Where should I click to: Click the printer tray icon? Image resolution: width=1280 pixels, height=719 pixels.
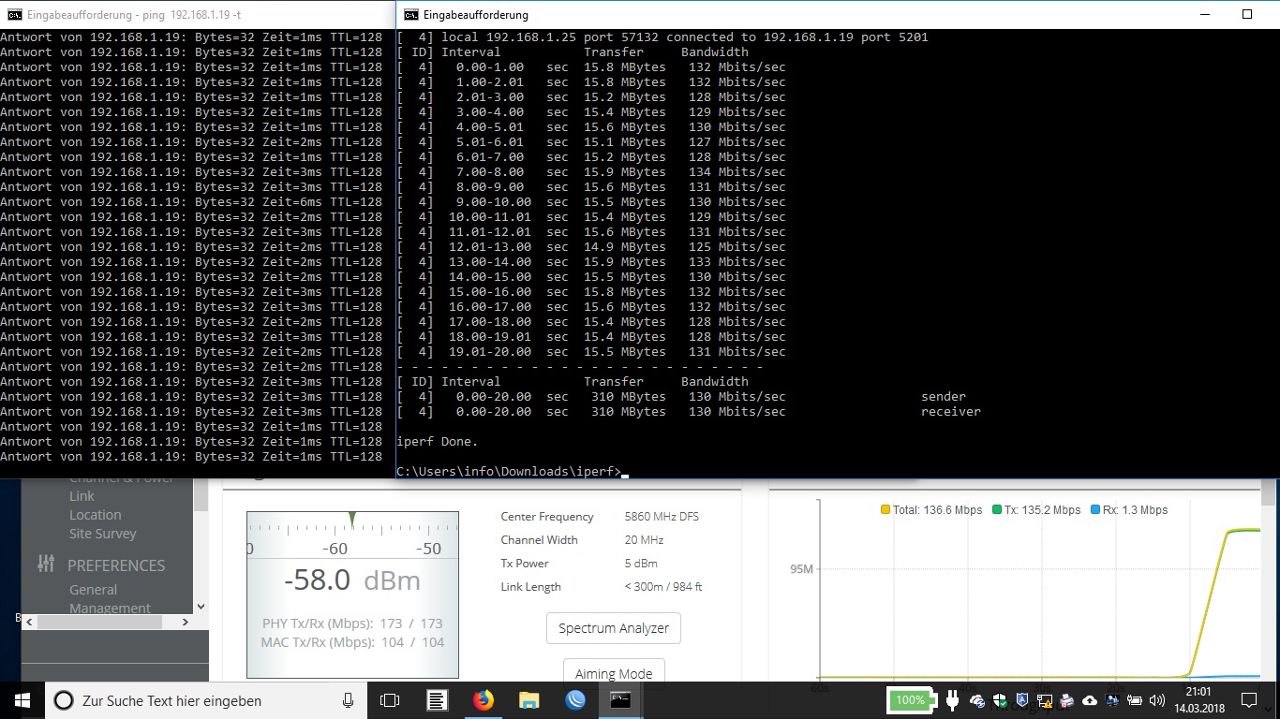tap(1066, 700)
